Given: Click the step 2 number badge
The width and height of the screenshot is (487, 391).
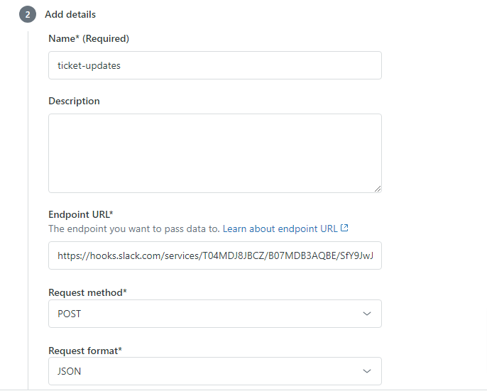Looking at the screenshot, I should (28, 14).
